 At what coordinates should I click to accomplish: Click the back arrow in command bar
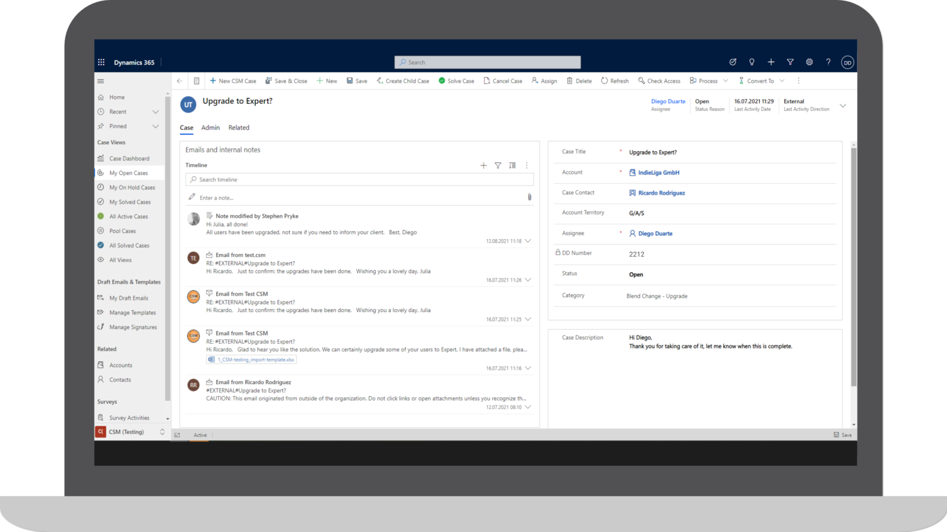[x=180, y=81]
